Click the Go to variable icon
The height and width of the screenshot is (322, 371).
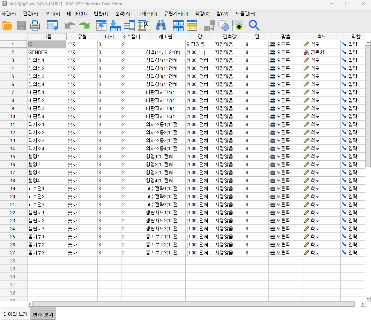pyautogui.click(x=116, y=25)
